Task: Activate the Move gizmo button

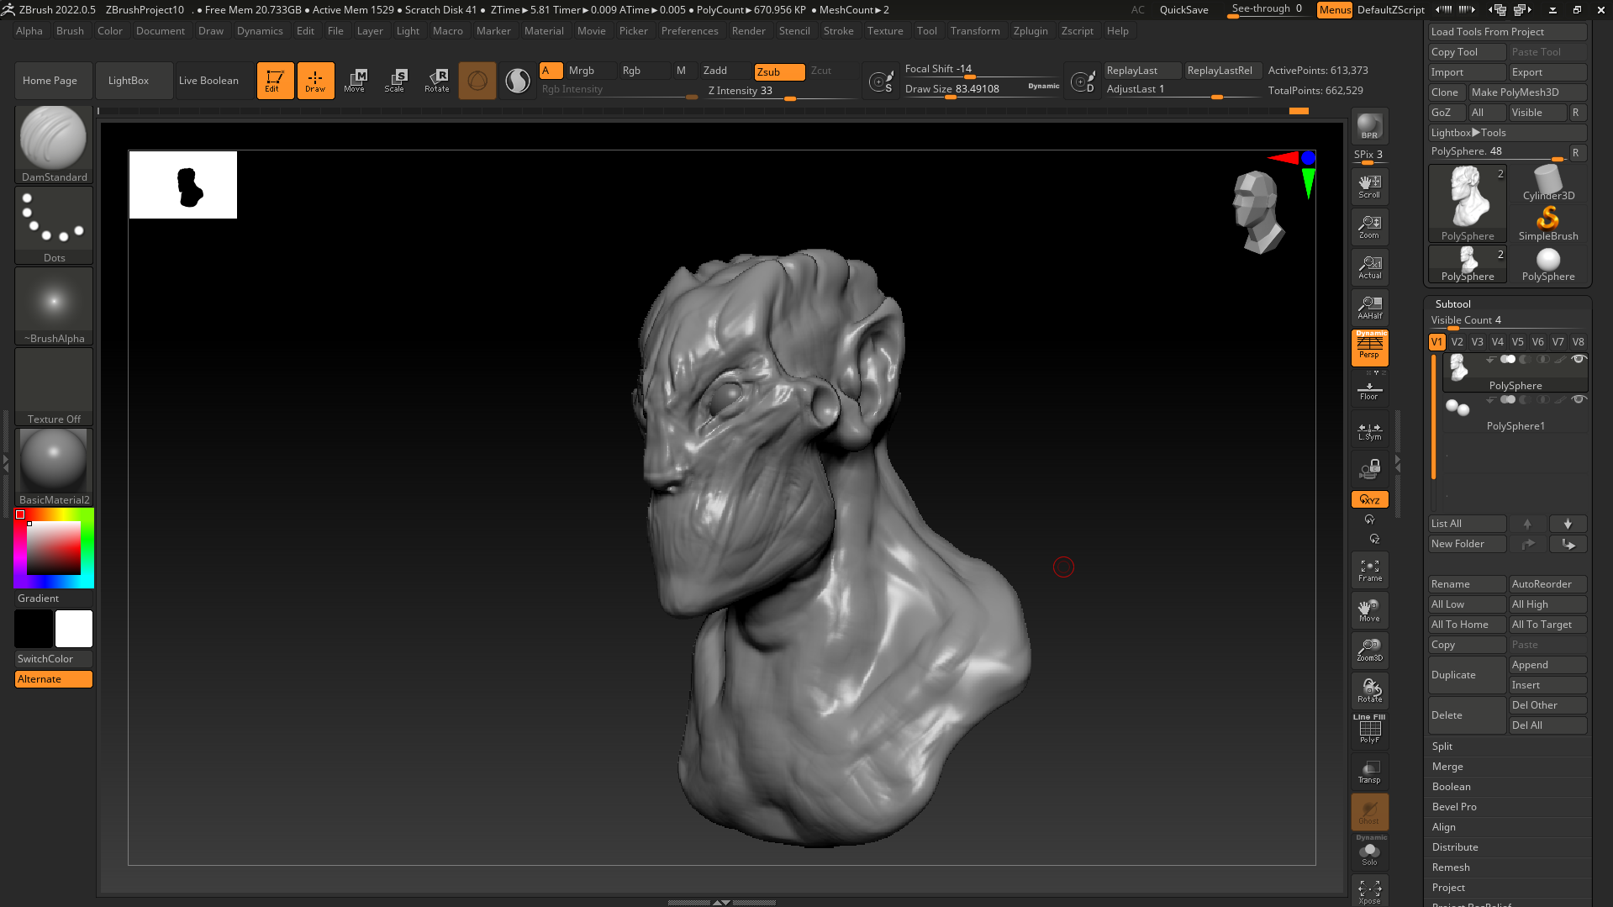Action: 354,80
